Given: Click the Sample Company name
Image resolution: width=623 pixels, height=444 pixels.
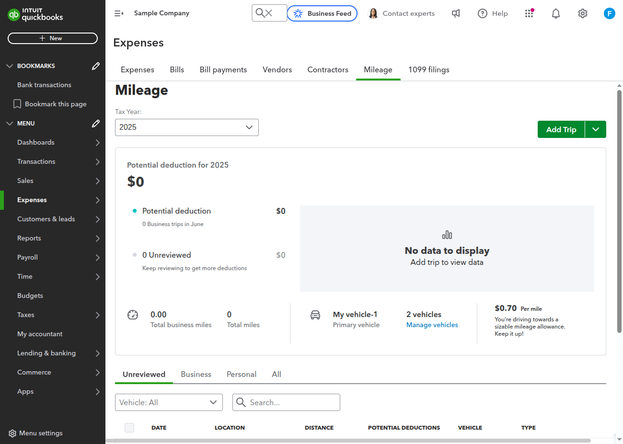Looking at the screenshot, I should pos(162,13).
